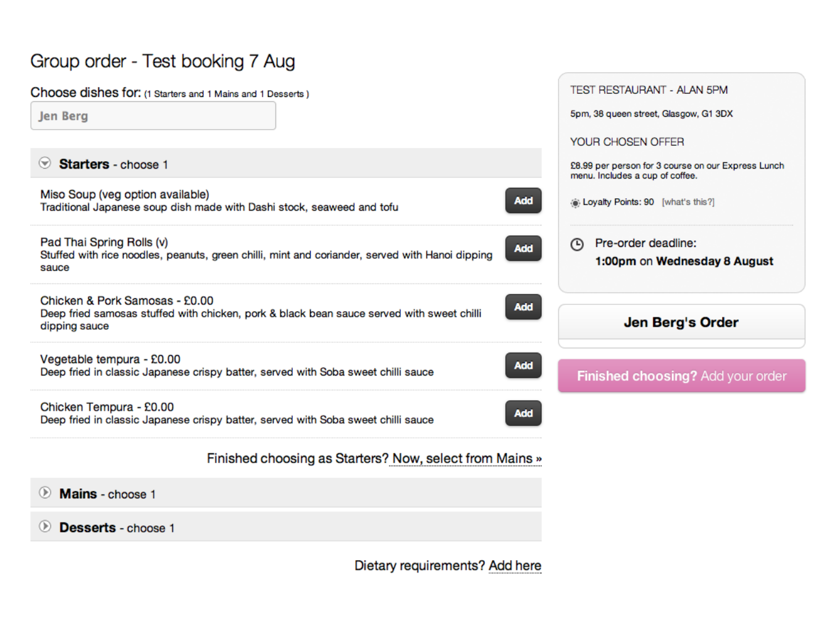
Task: Expand the Desserts section arrow
Action: pyautogui.click(x=44, y=527)
